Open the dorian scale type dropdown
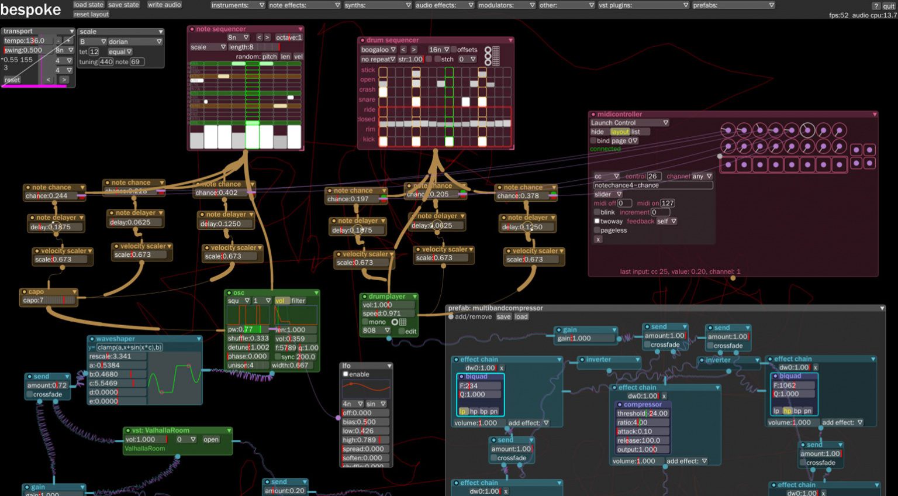 pos(134,42)
